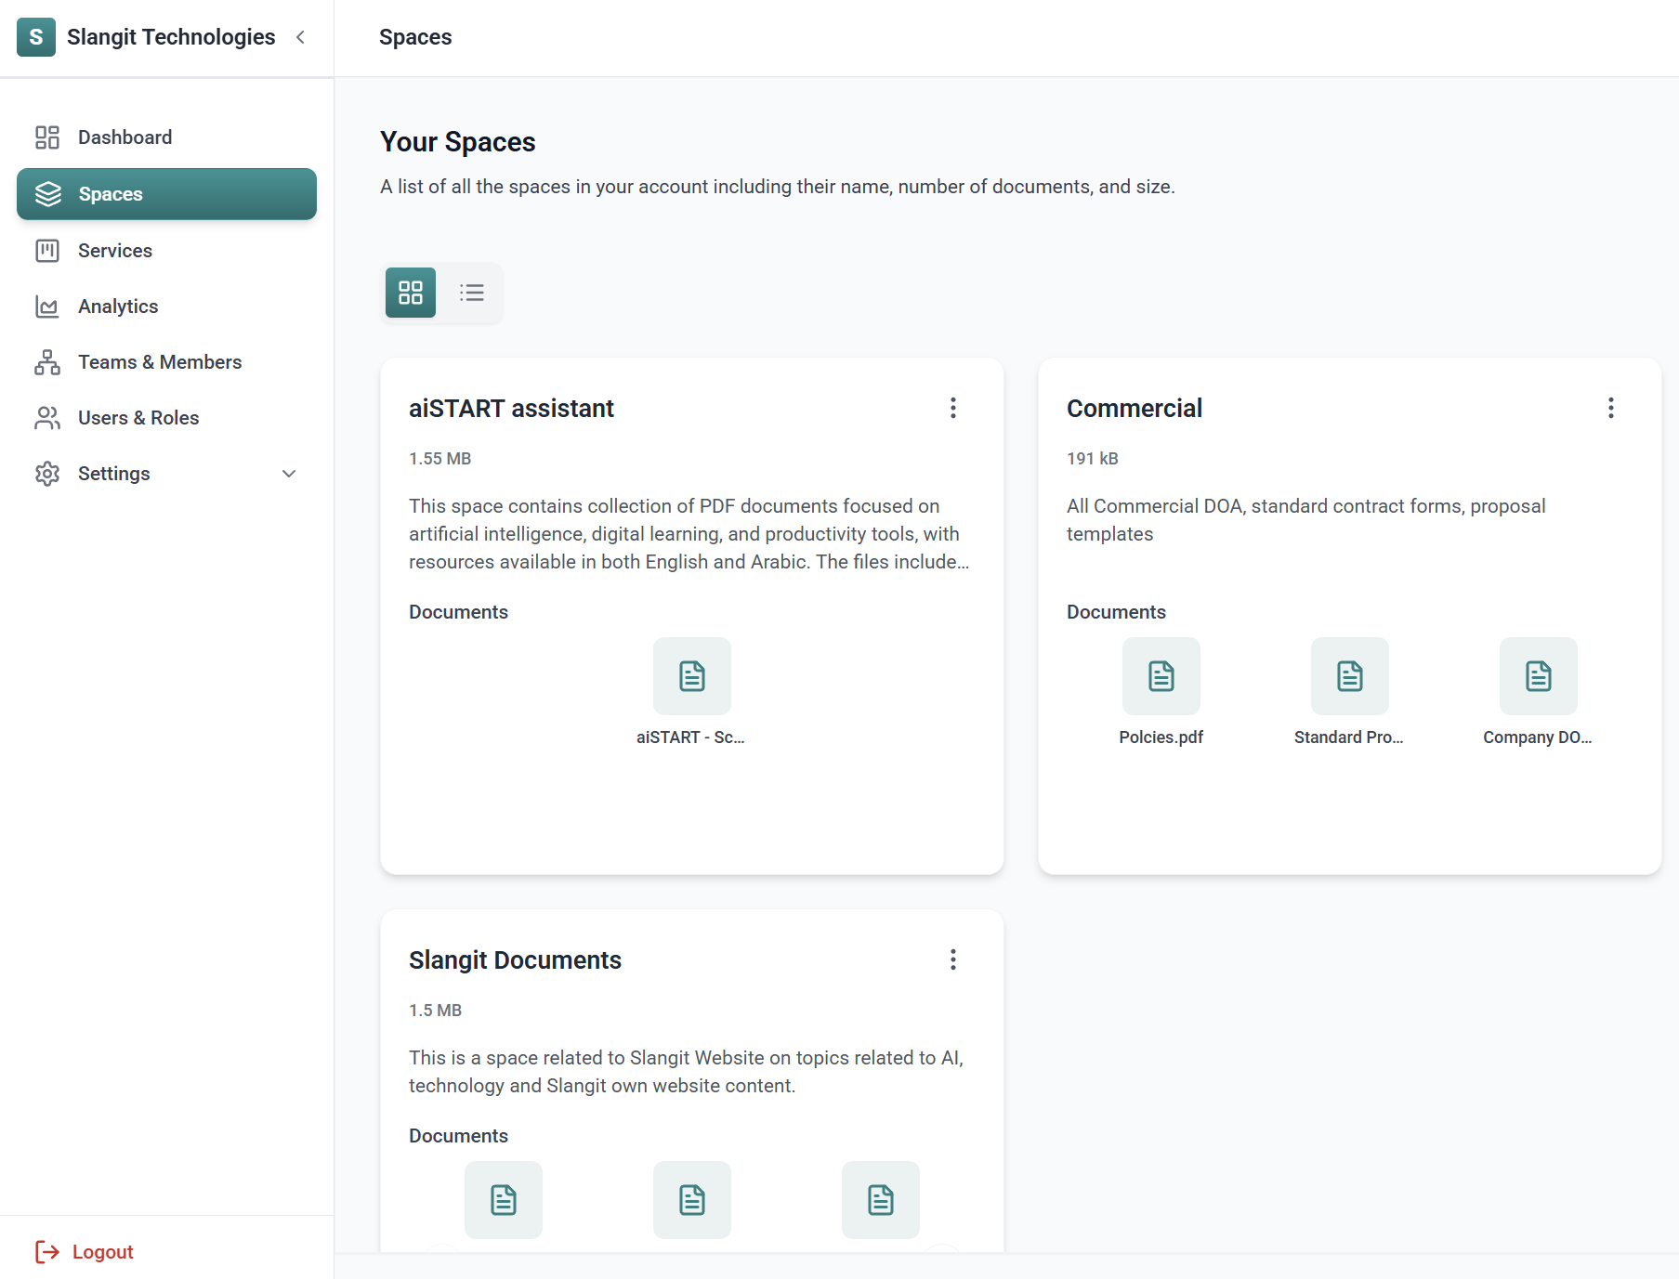Image resolution: width=1679 pixels, height=1279 pixels.
Task: Click first document icon in Slangit Documents
Action: [x=504, y=1200]
